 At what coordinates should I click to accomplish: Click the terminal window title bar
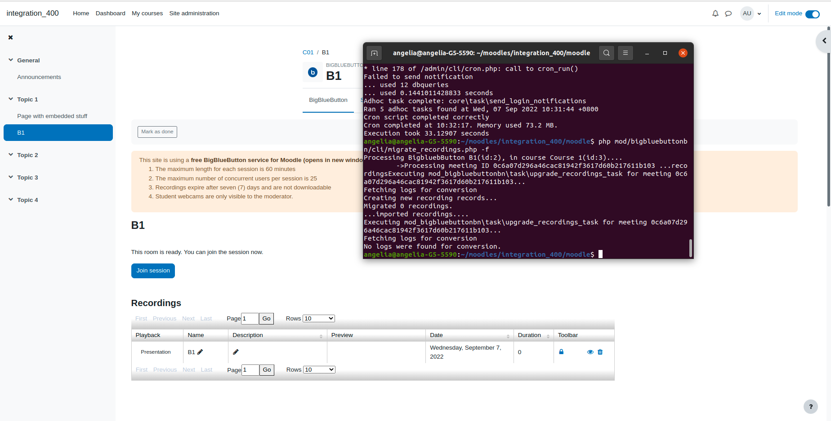tap(491, 53)
